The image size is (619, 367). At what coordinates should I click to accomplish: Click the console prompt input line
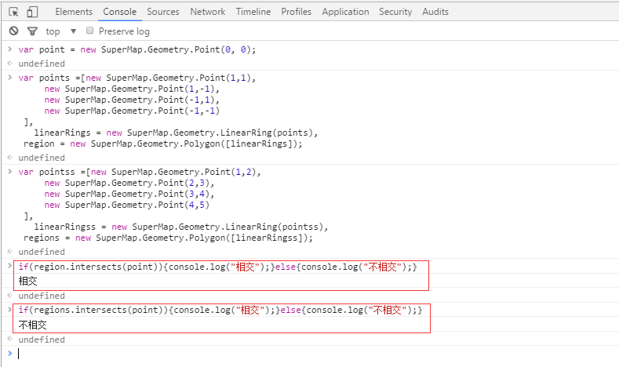pyautogui.click(x=316, y=354)
